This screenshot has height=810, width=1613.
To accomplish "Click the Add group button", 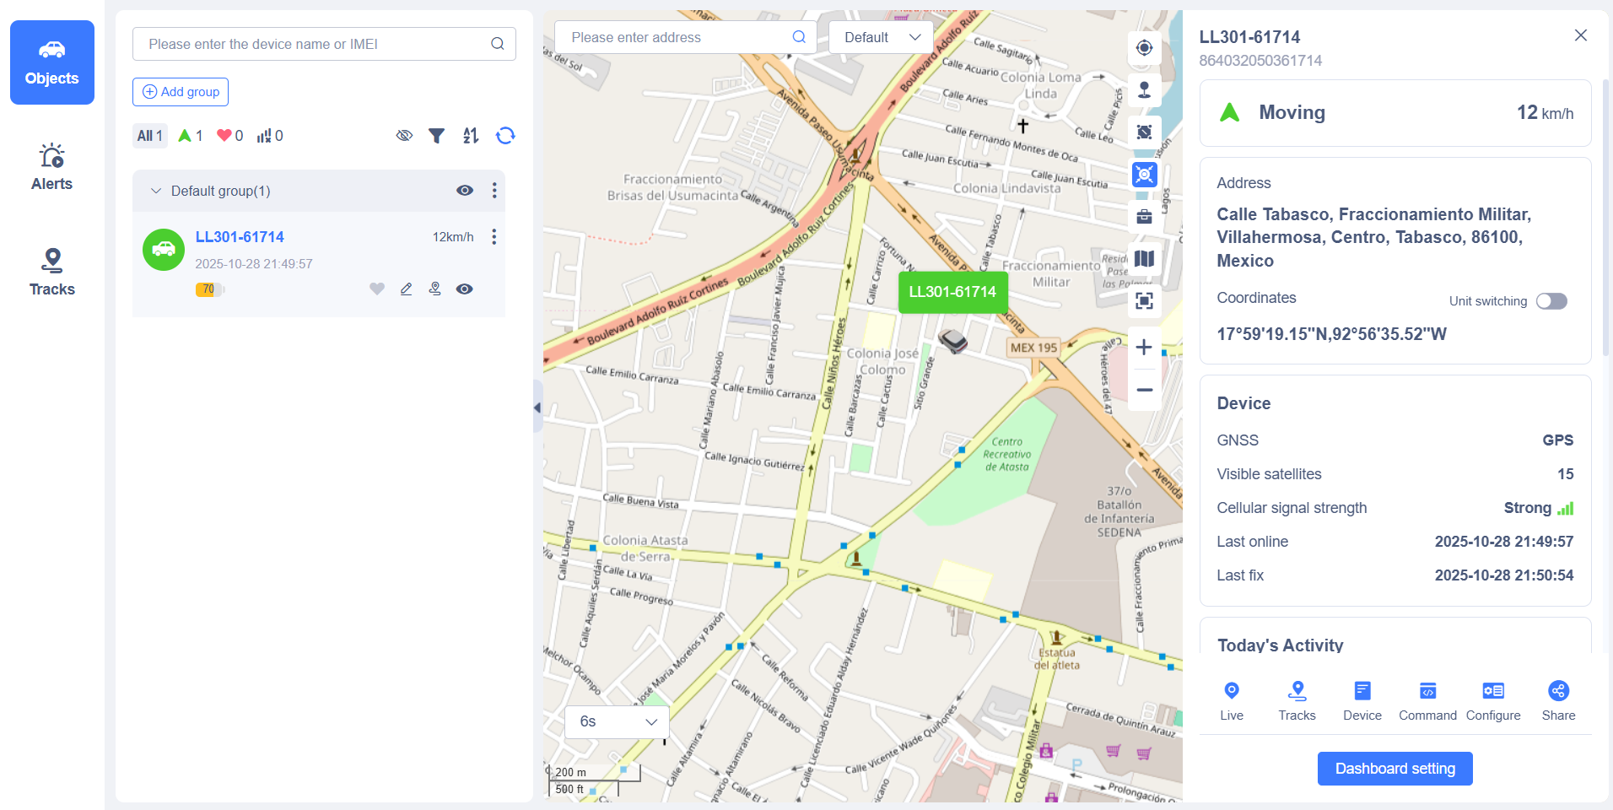I will tap(181, 92).
